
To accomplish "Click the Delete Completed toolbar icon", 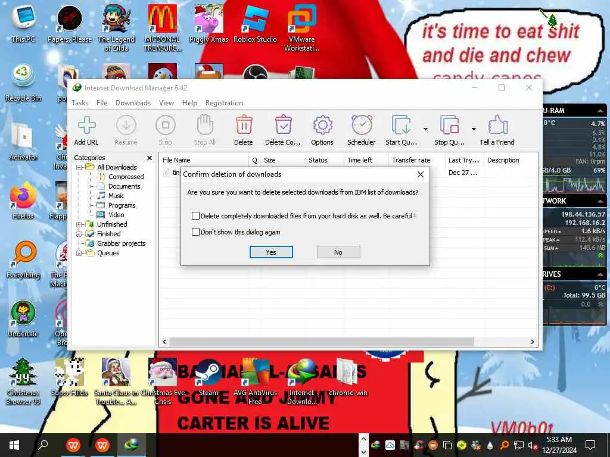I will coord(283,125).
